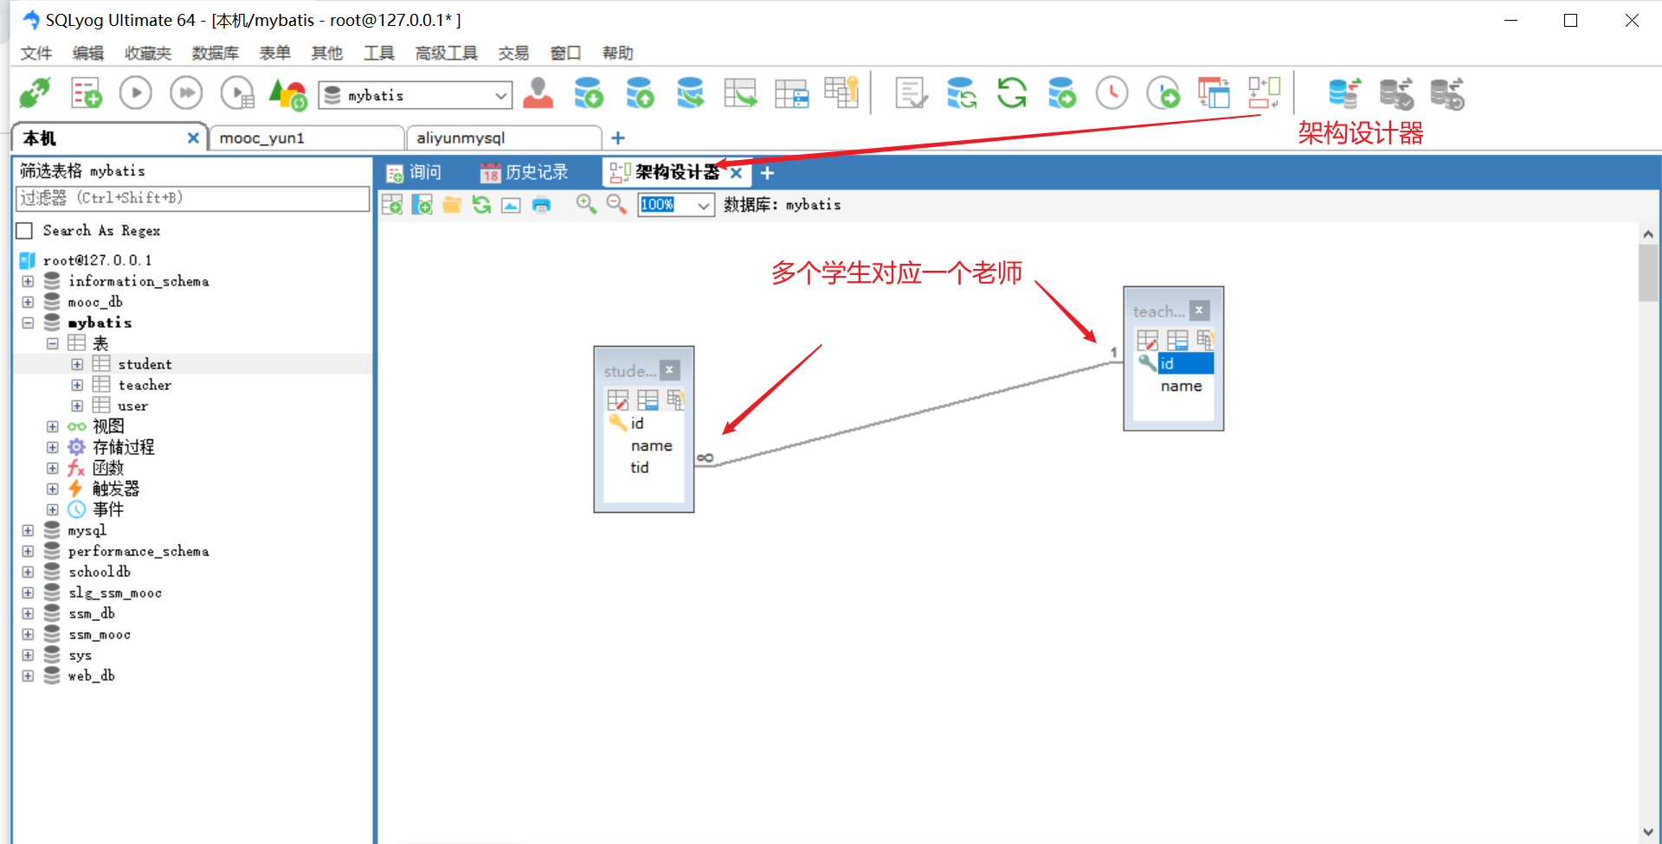The width and height of the screenshot is (1662, 844).
Task: Open the 文件 menu
Action: [x=36, y=53]
